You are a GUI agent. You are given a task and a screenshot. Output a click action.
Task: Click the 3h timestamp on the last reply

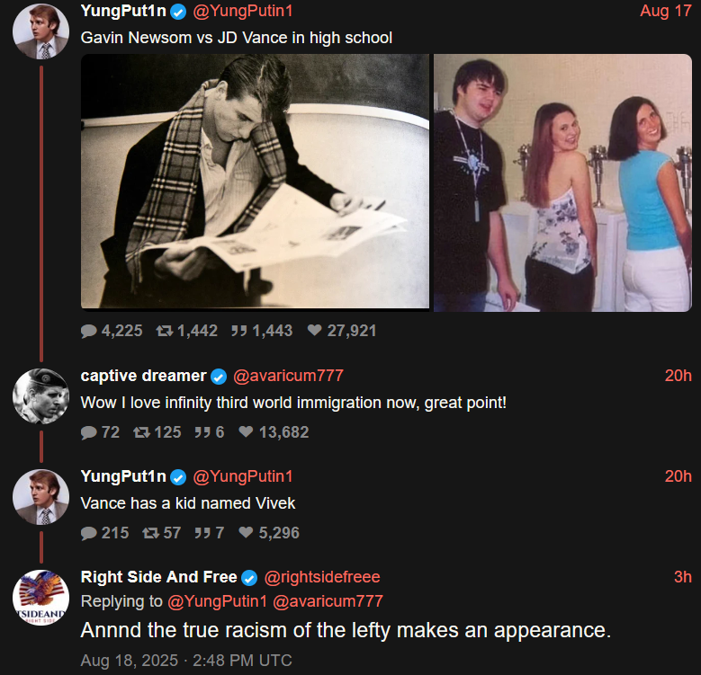point(682,577)
